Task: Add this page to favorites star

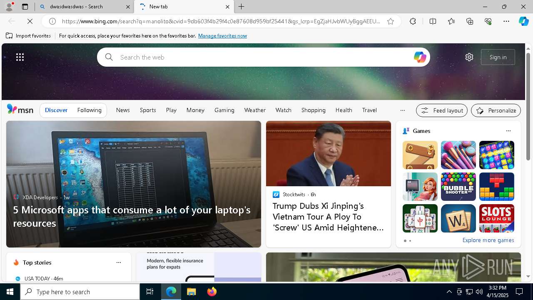Action: (x=391, y=21)
